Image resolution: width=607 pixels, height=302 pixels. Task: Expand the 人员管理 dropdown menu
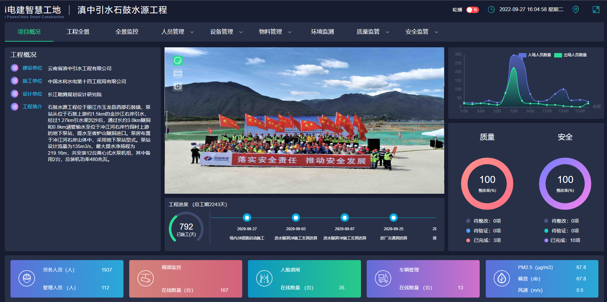(177, 32)
